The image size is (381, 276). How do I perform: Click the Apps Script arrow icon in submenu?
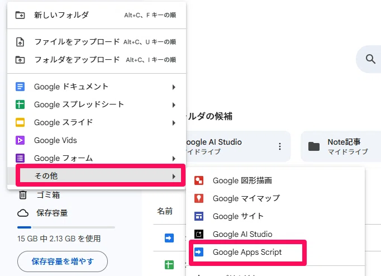coord(199,252)
